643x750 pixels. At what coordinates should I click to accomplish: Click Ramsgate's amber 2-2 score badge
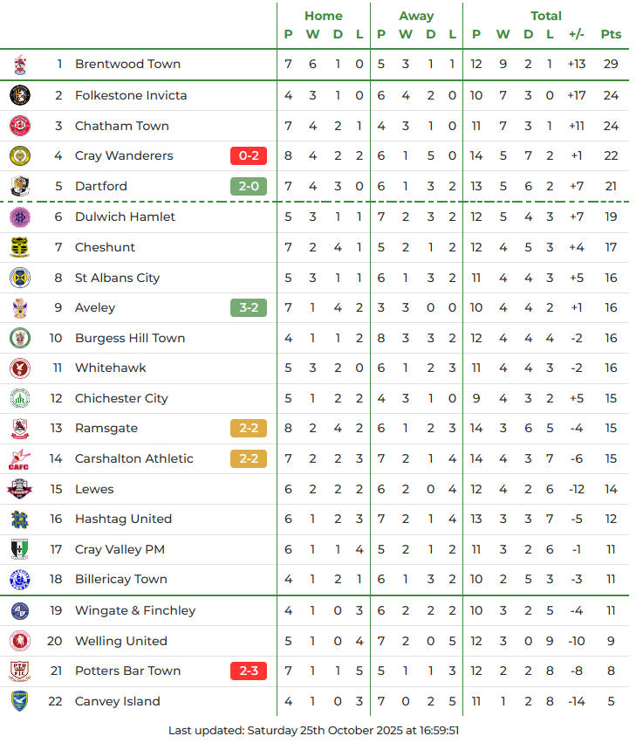248,429
